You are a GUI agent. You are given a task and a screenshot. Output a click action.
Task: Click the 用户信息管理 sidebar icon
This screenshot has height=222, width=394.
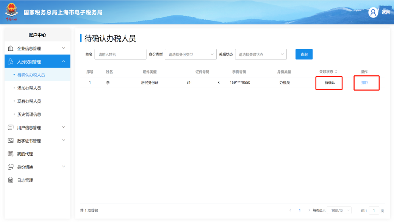[11, 127]
